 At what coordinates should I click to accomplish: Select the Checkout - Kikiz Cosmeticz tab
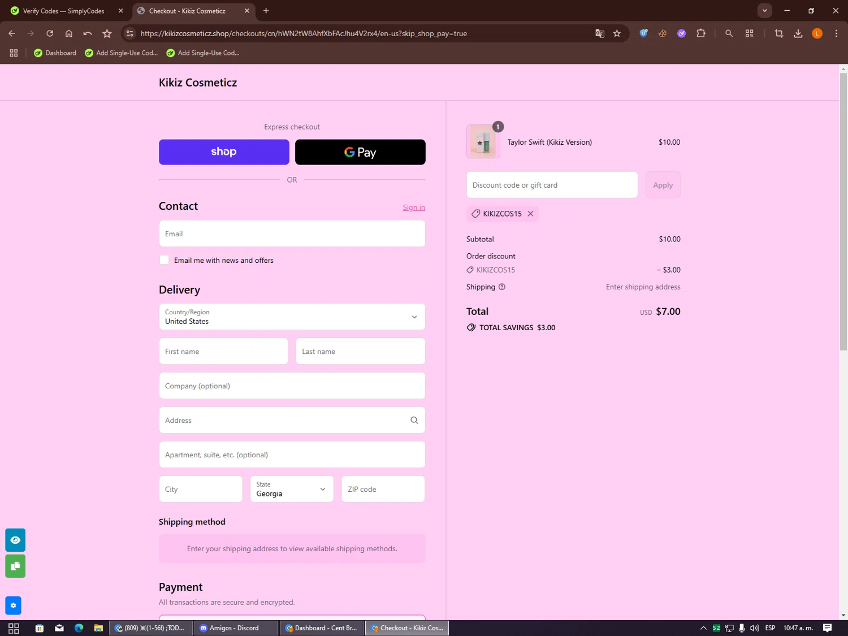tap(187, 11)
